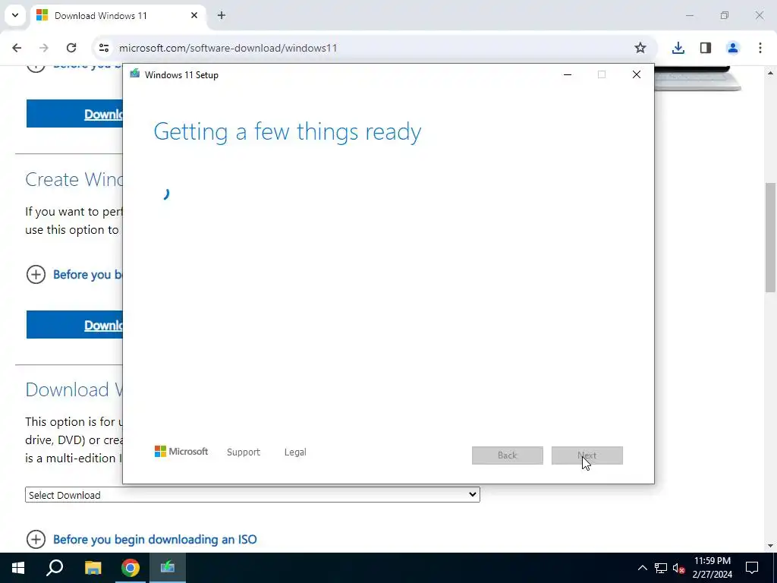Screen dimensions: 777x583
Task: Open Chrome three-dot menu
Action: click(760, 48)
